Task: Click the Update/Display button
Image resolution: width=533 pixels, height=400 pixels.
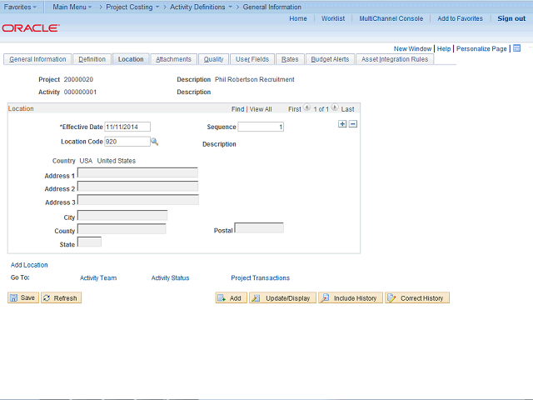Action: tap(282, 297)
